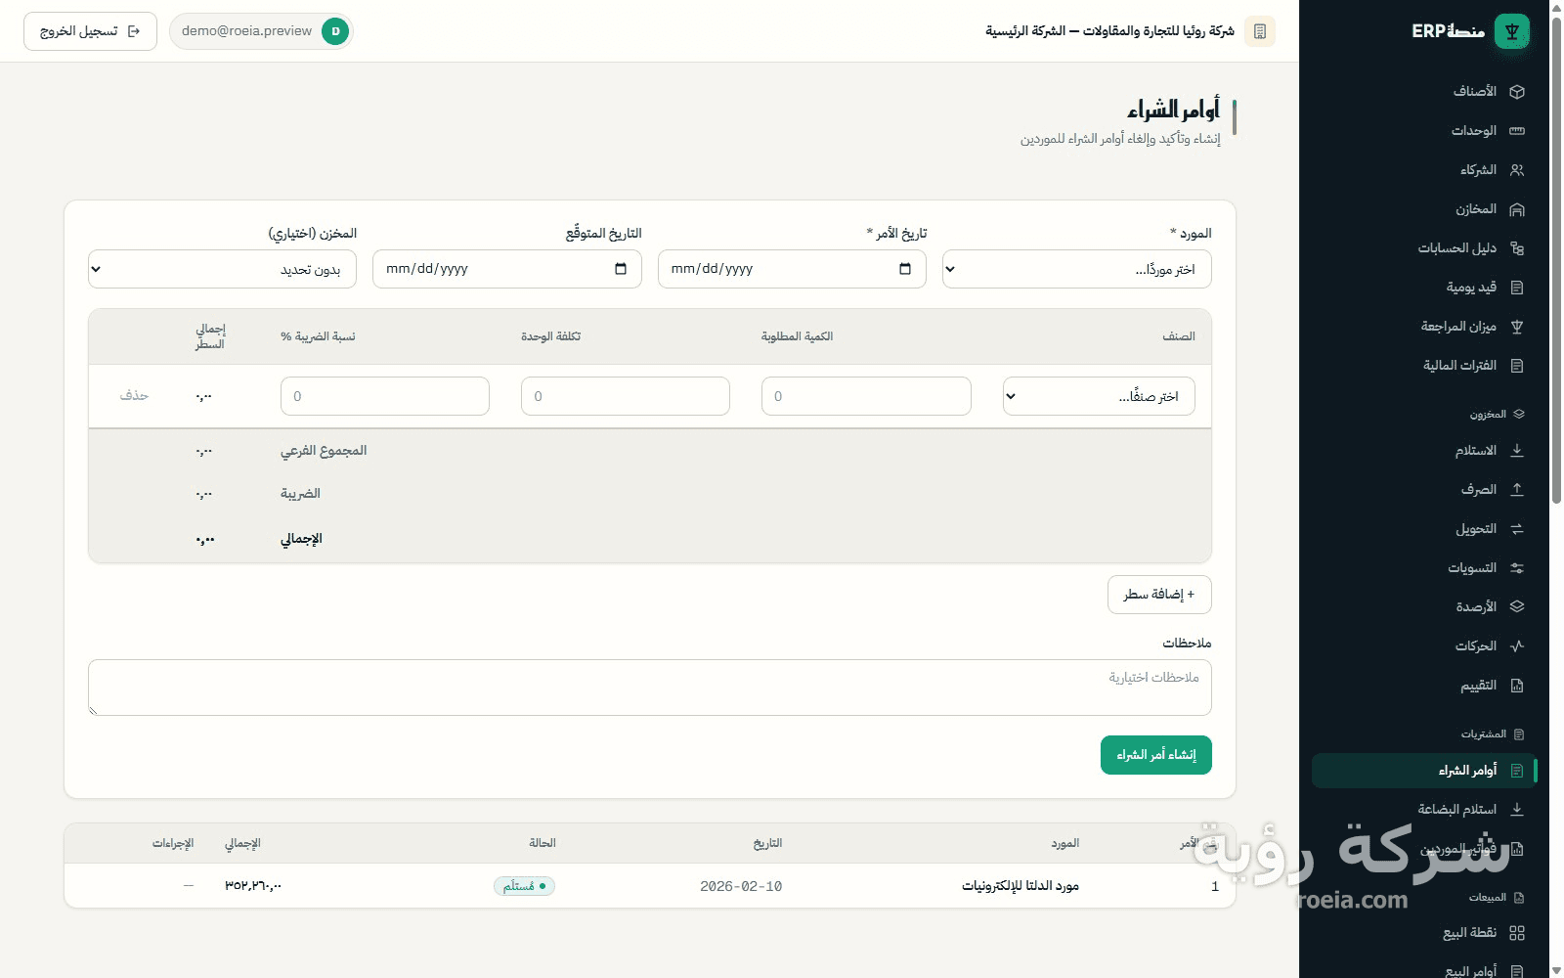Image resolution: width=1564 pixels, height=978 pixels.
Task: Click the subtotal (المجموع الفرعي) label
Action: coord(324,451)
